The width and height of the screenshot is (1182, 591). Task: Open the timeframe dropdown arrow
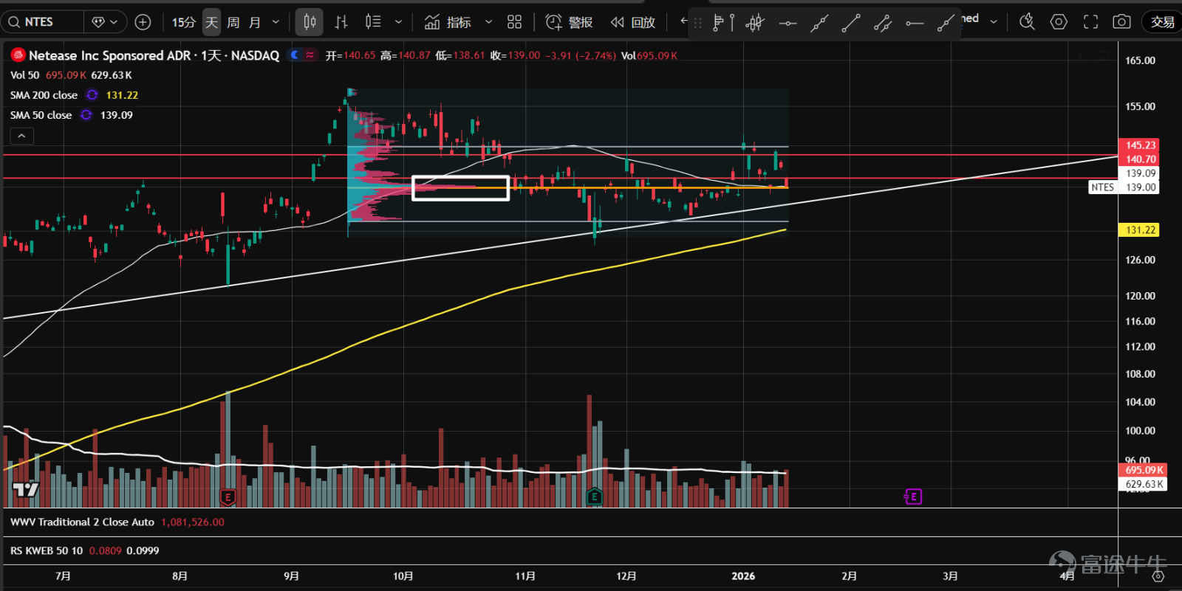tap(276, 22)
